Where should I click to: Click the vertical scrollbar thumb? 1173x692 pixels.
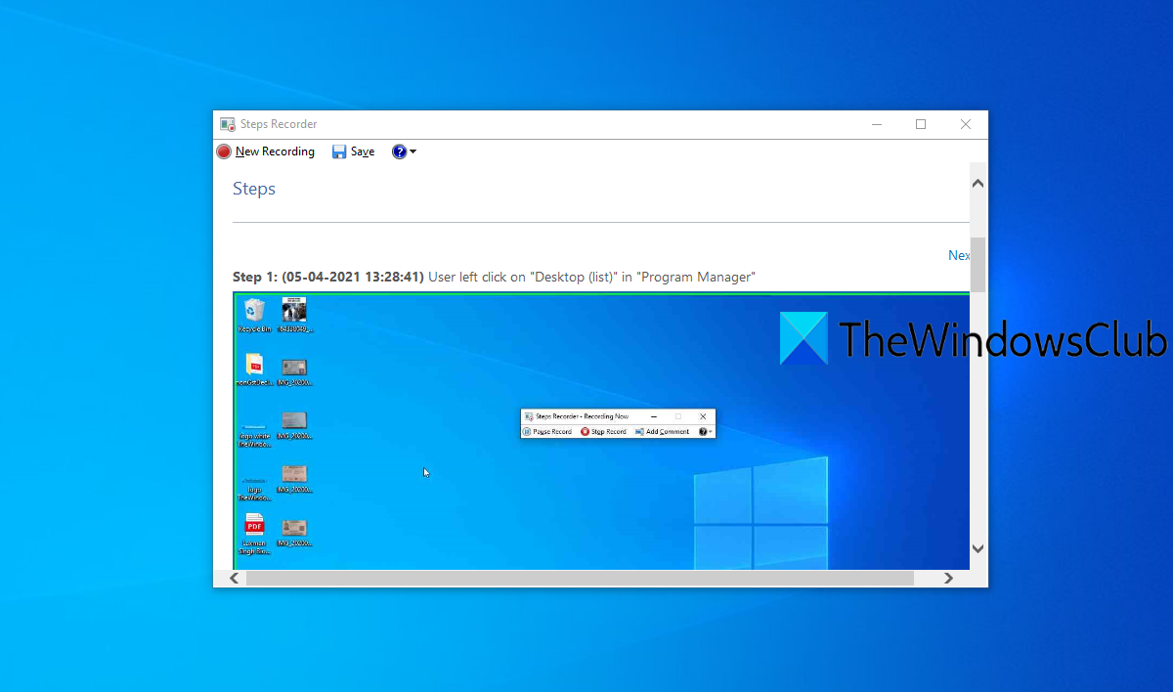978,264
